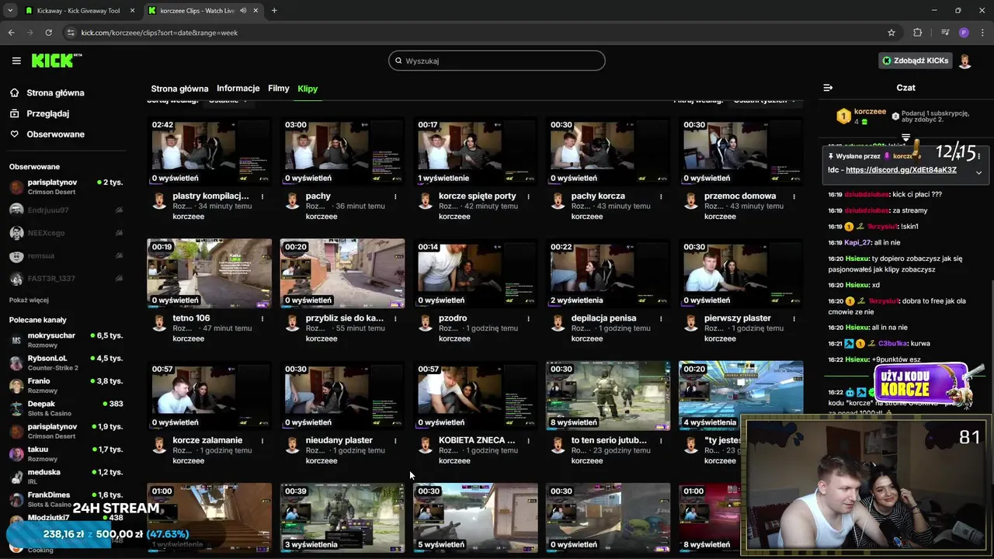Viewport: 994px width, 559px height.
Task: Open the tab search dropdown in Chrome
Action: tap(11, 11)
